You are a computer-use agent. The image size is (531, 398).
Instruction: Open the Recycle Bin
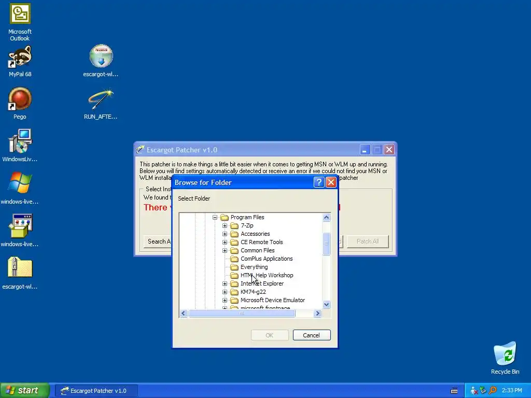point(505,358)
